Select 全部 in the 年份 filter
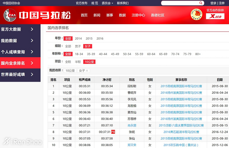Image resolution: width=229 pixels, height=148 pixels. click(68, 38)
